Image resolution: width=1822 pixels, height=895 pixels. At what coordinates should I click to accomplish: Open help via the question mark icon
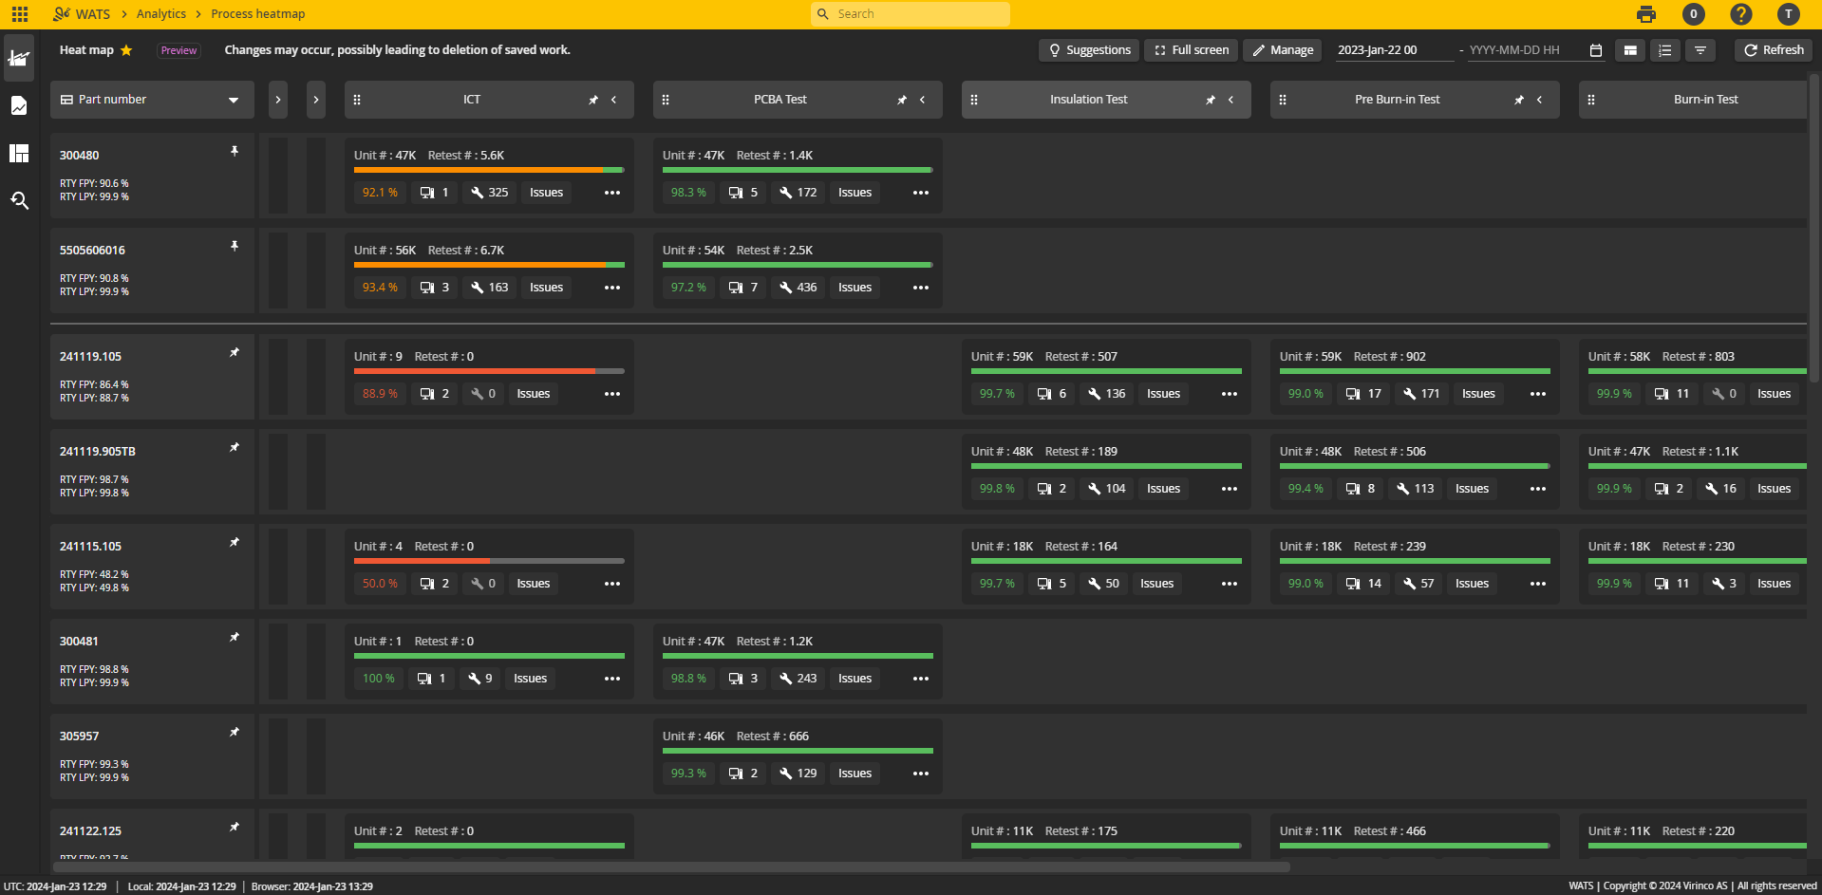pyautogui.click(x=1740, y=14)
